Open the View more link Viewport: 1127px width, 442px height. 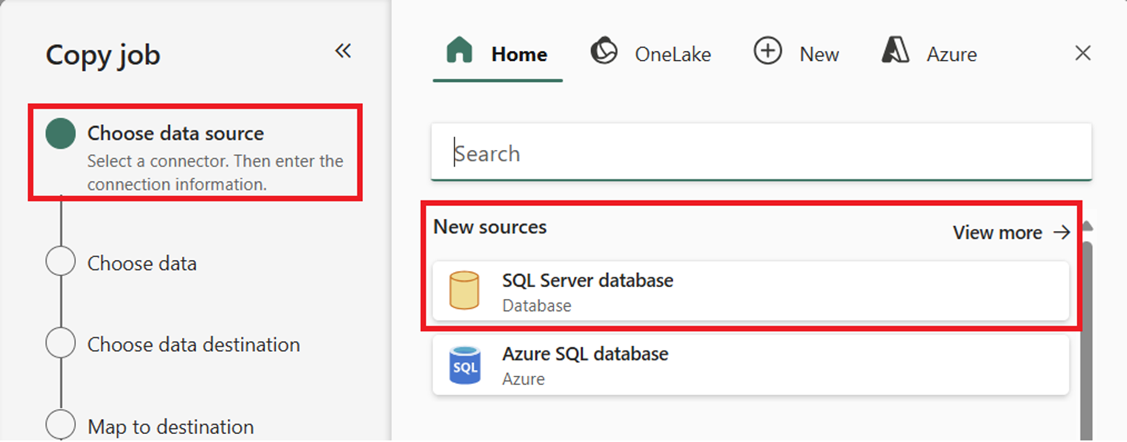coord(997,233)
